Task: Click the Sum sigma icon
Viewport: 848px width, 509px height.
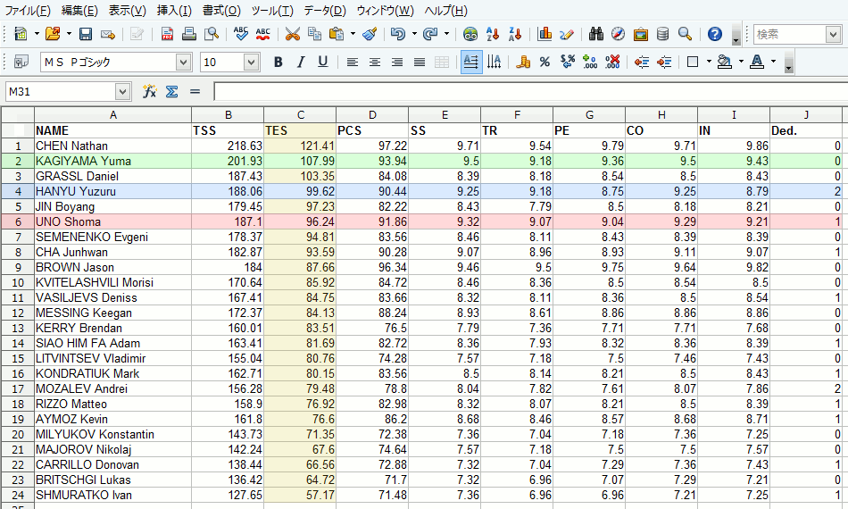Action: point(172,91)
